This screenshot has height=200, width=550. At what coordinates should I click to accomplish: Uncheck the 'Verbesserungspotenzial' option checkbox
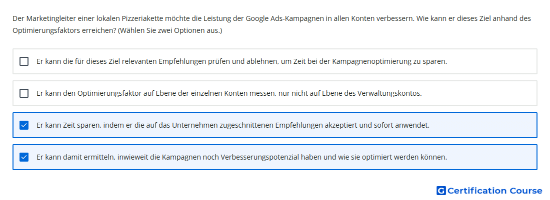24,157
